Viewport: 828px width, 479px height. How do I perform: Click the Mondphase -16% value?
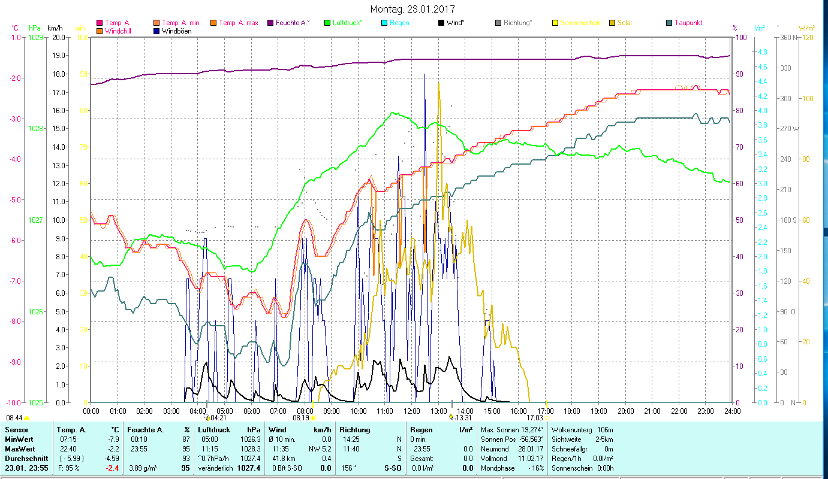click(536, 468)
